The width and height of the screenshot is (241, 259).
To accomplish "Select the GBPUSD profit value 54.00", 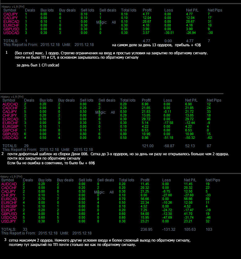I will tap(145, 214).
